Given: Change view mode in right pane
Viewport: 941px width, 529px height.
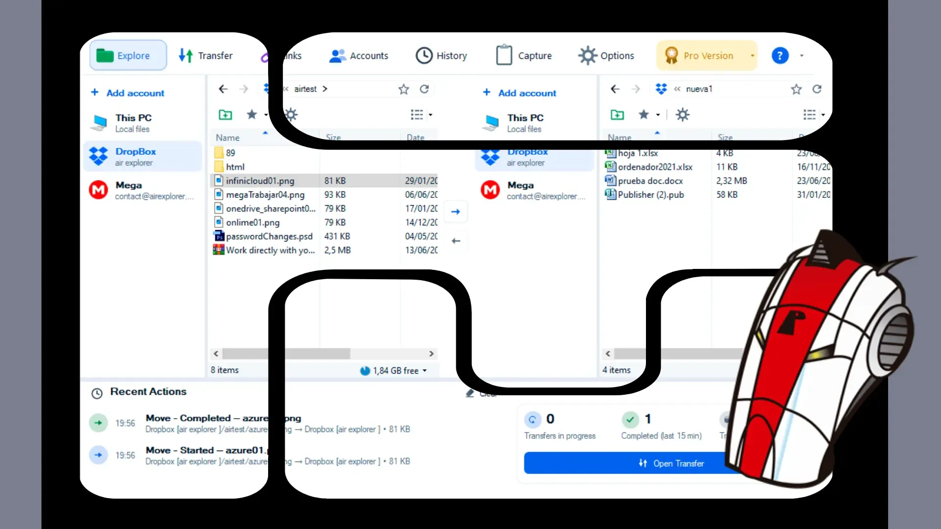Looking at the screenshot, I should pos(809,115).
